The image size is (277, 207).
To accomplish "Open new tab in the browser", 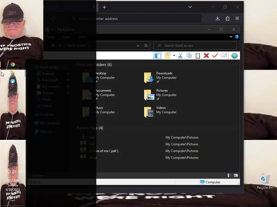I will point(104,7).
